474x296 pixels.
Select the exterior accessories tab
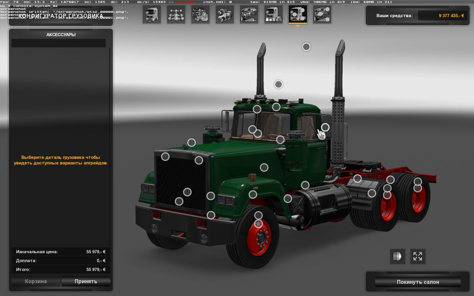pos(298,15)
